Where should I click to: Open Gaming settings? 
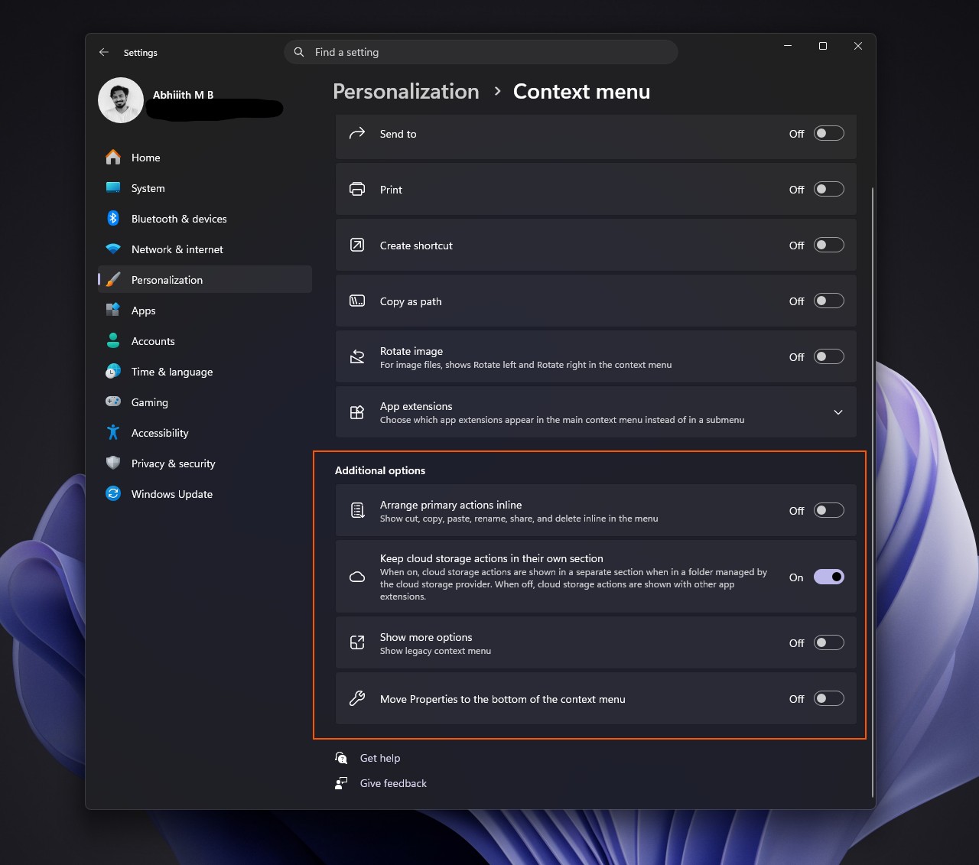click(x=205, y=402)
